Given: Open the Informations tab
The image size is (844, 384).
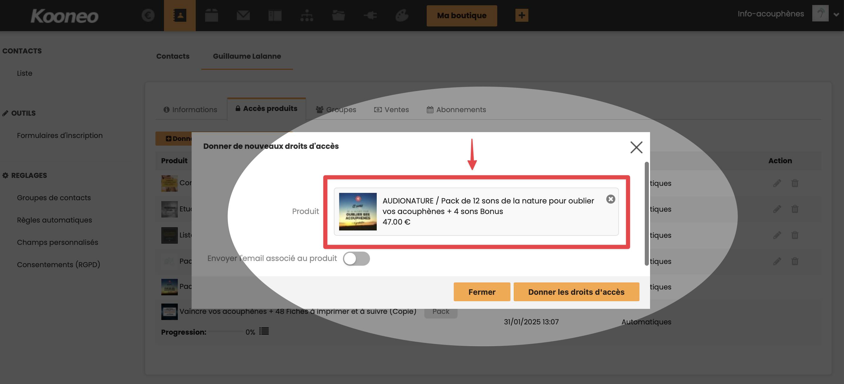Looking at the screenshot, I should click(190, 110).
